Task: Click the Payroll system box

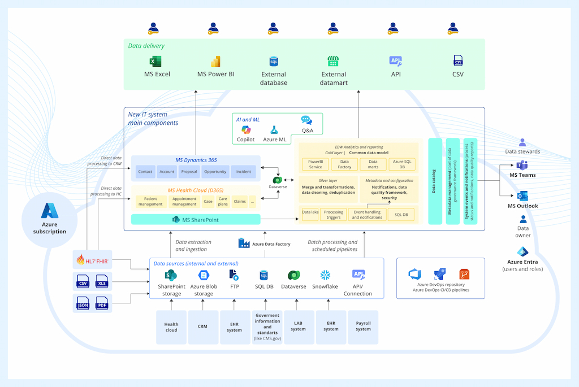Action: (x=363, y=327)
